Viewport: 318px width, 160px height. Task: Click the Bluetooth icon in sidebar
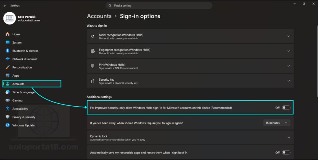click(7, 51)
